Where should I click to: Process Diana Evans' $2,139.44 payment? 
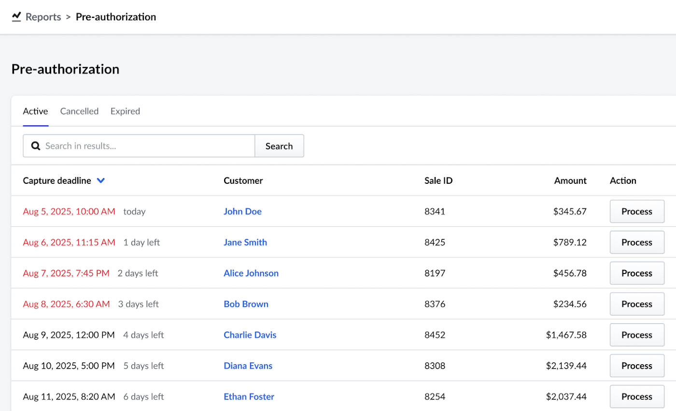[637, 366]
